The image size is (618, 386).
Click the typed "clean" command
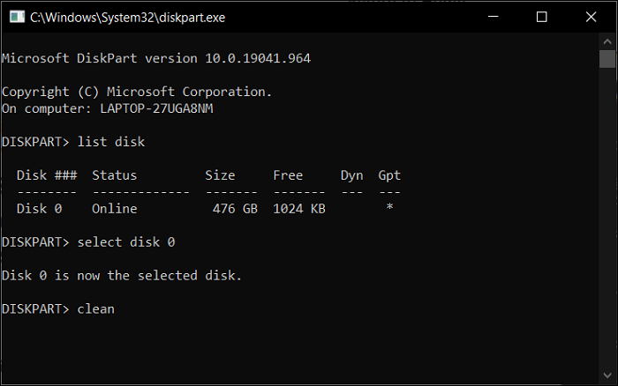coord(96,309)
